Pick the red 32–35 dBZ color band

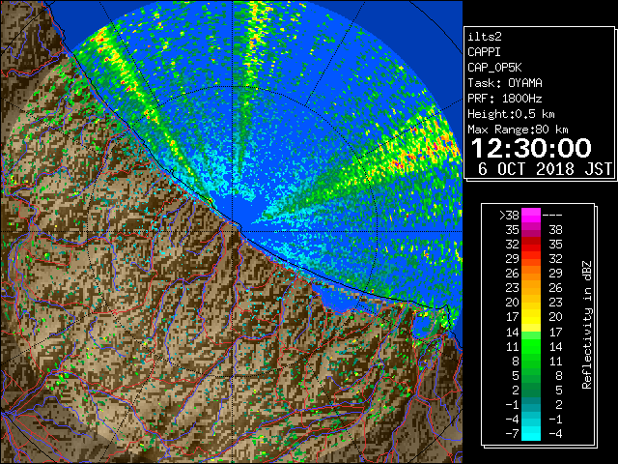pyautogui.click(x=531, y=245)
